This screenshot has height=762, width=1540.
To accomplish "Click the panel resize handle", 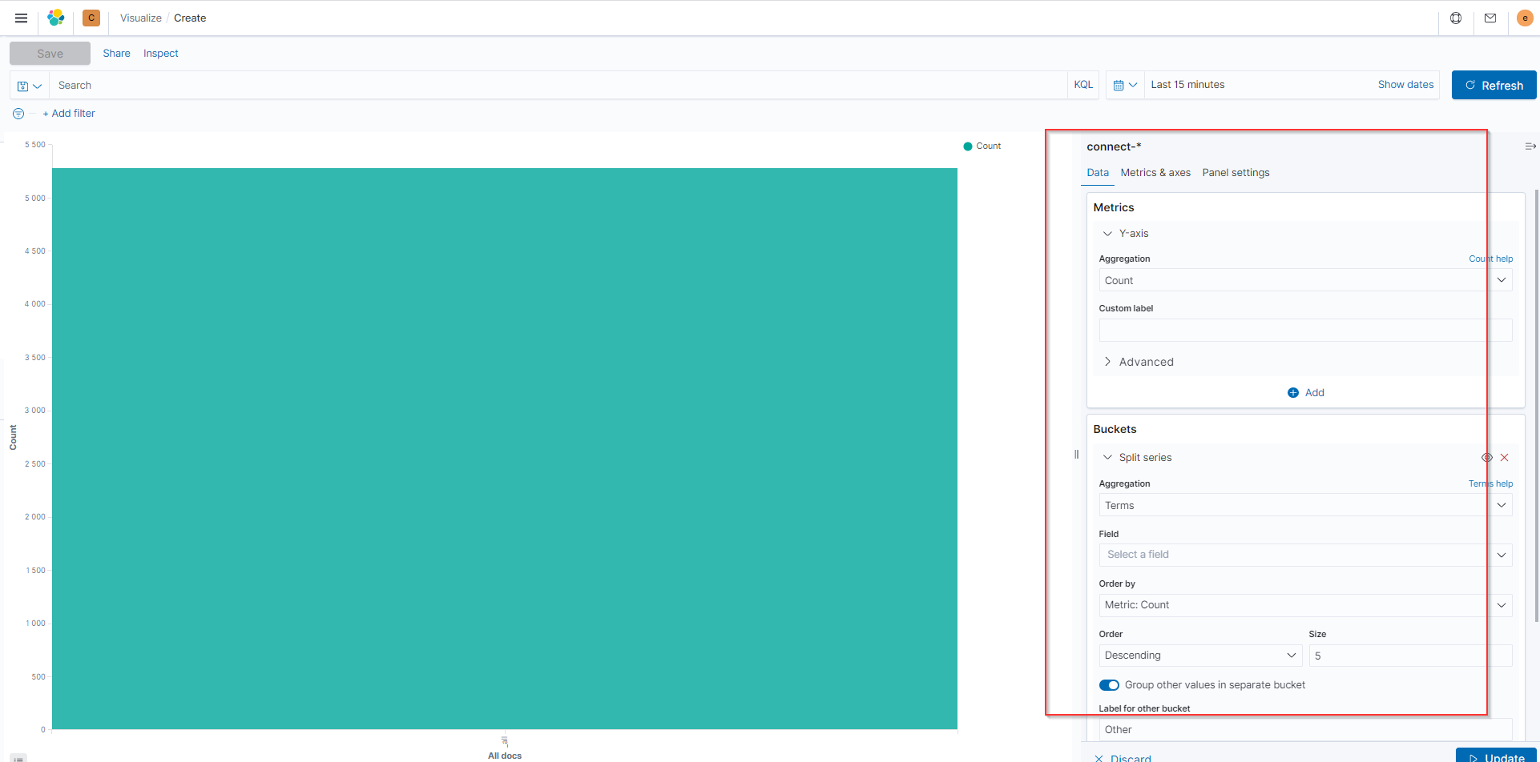I will (1076, 455).
